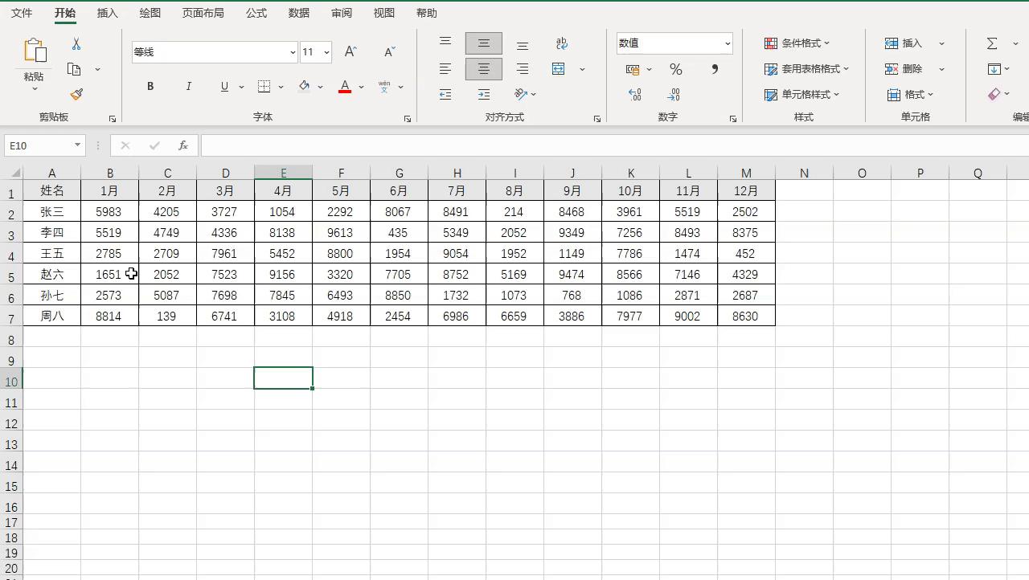Image resolution: width=1029 pixels, height=580 pixels.
Task: Apply percentage number format
Action: click(676, 69)
